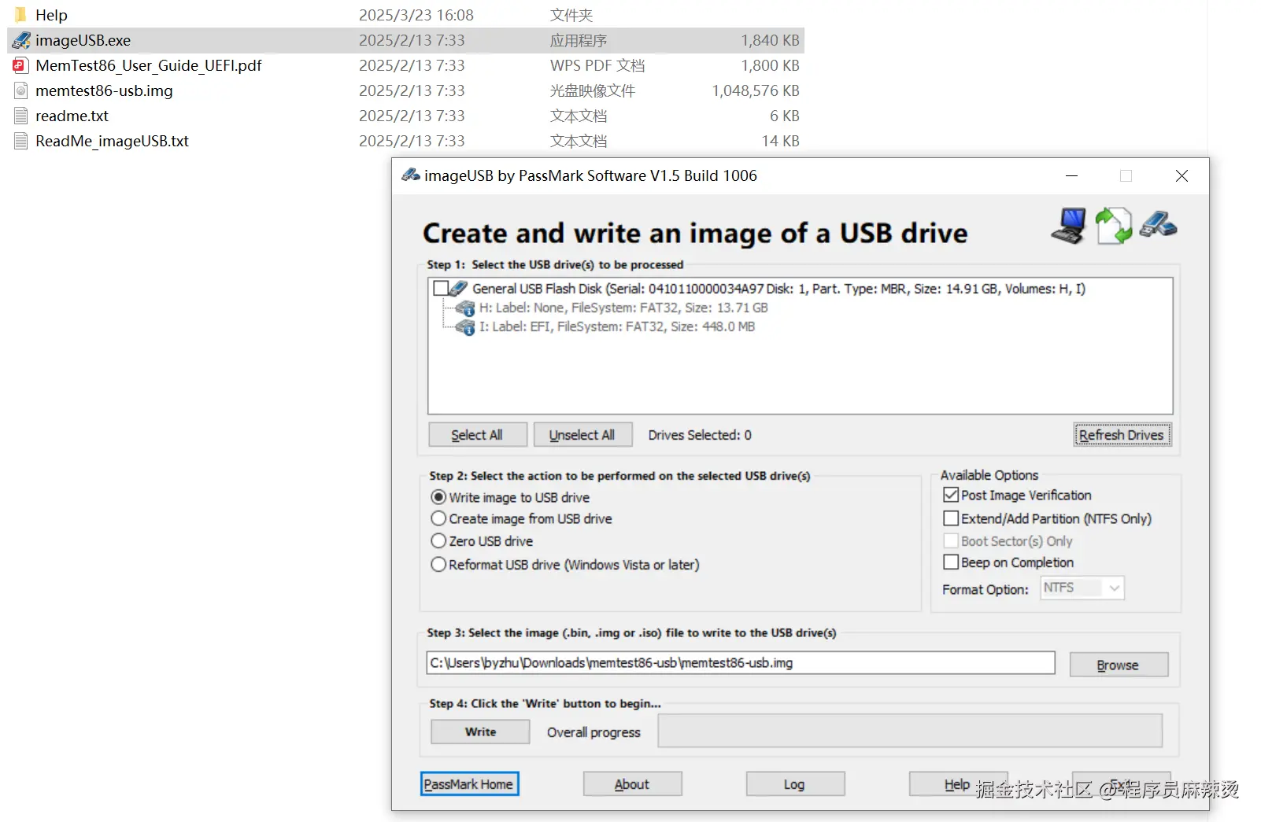Click the ReadMe_imageUSB.txt document icon
The width and height of the screenshot is (1261, 822).
point(21,141)
